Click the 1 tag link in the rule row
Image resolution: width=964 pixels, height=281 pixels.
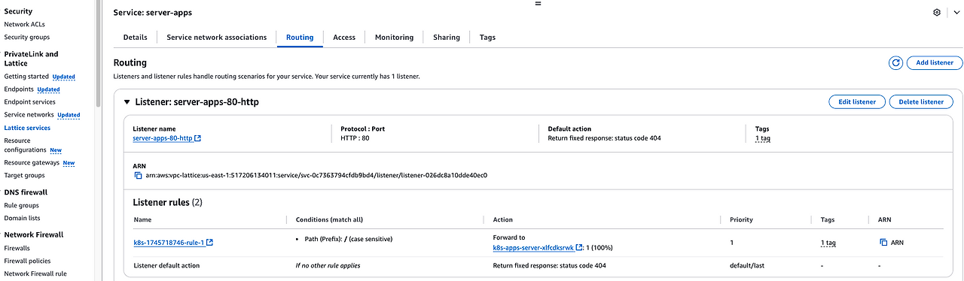point(828,243)
